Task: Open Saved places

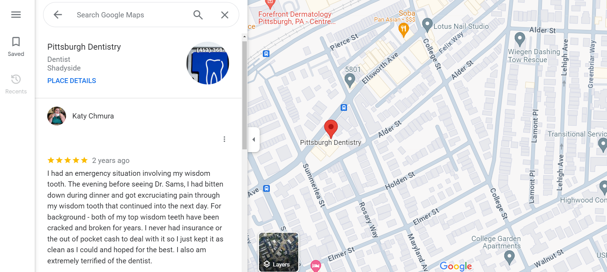Action: pos(16,47)
